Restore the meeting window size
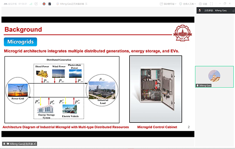Image resolution: width=235 pixels, height=149 pixels. coord(225,4)
